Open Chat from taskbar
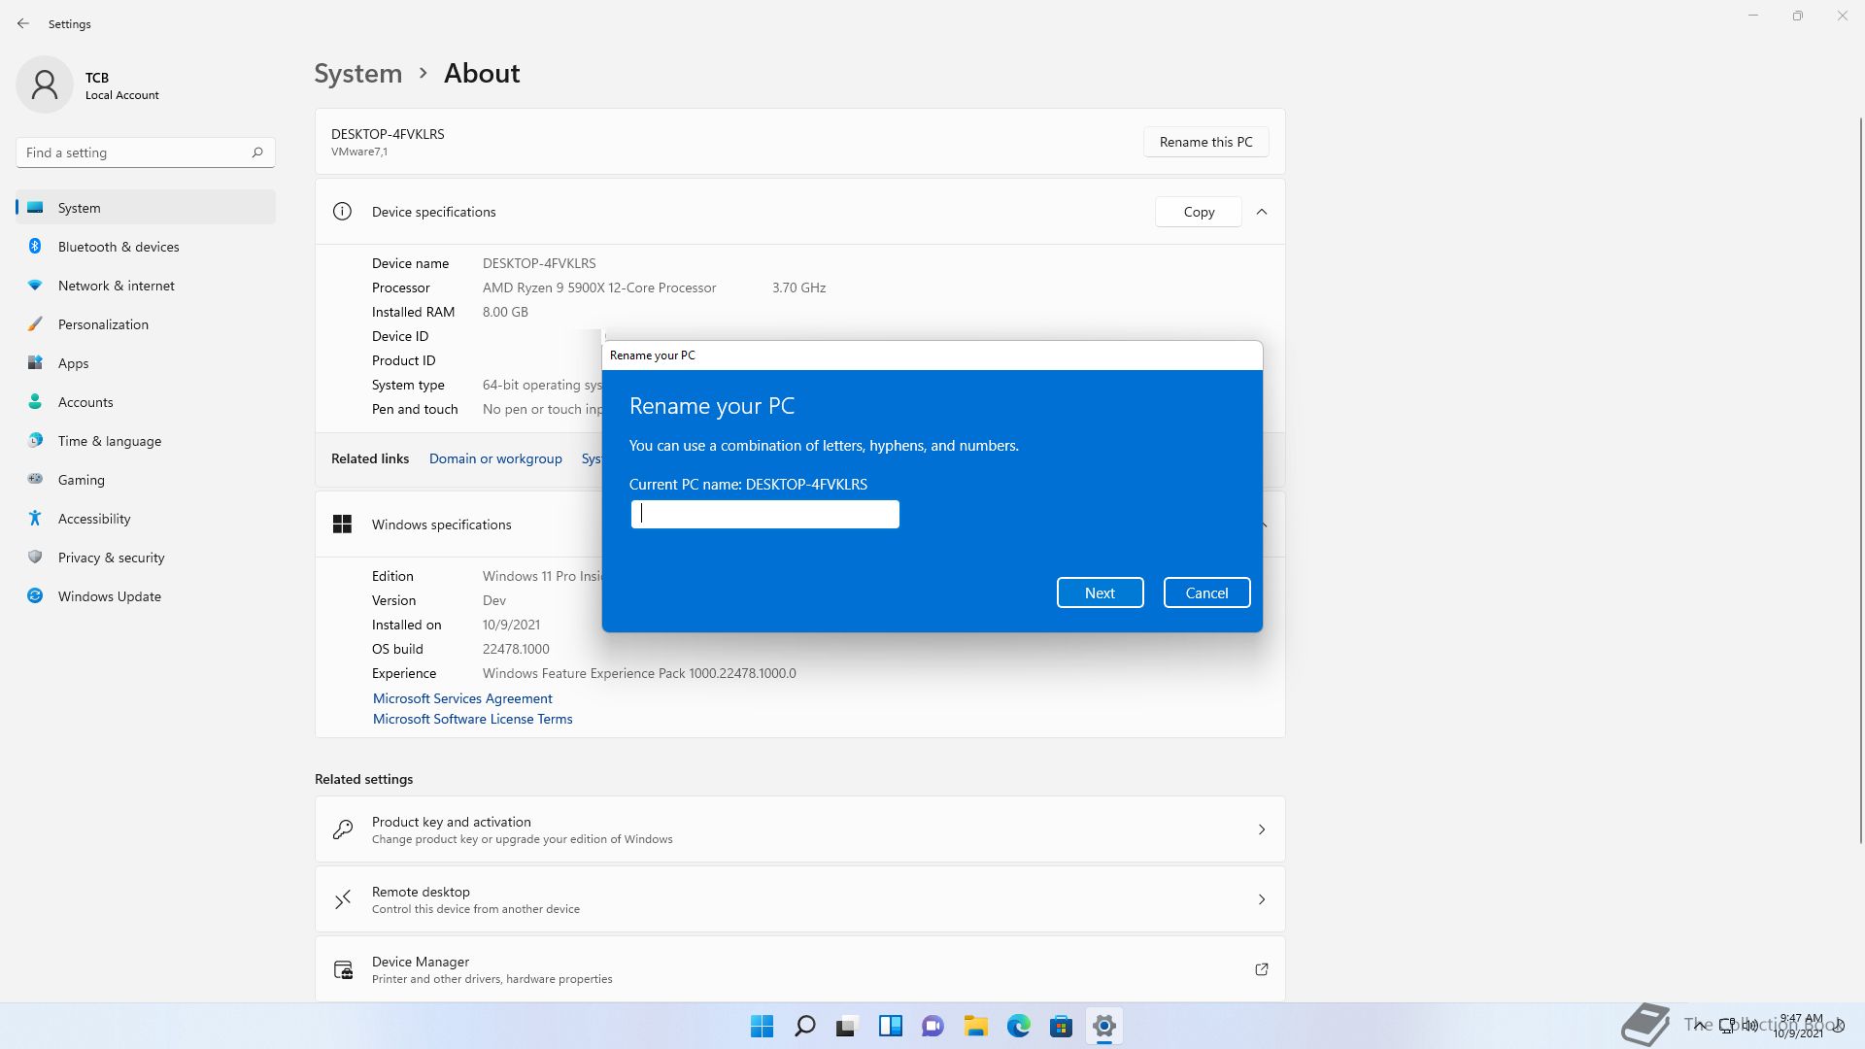 pyautogui.click(x=933, y=1026)
